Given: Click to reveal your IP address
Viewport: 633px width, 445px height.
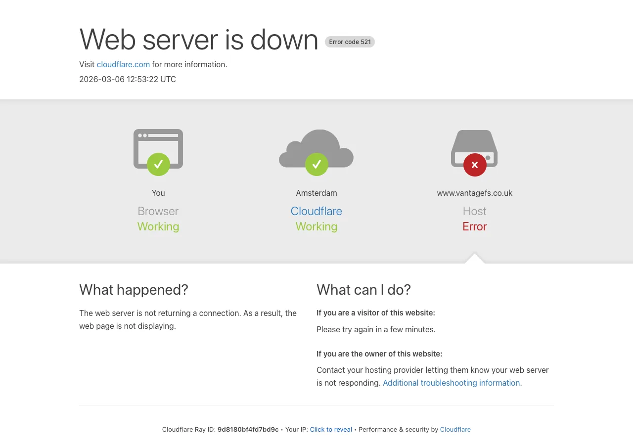Looking at the screenshot, I should (331, 429).
